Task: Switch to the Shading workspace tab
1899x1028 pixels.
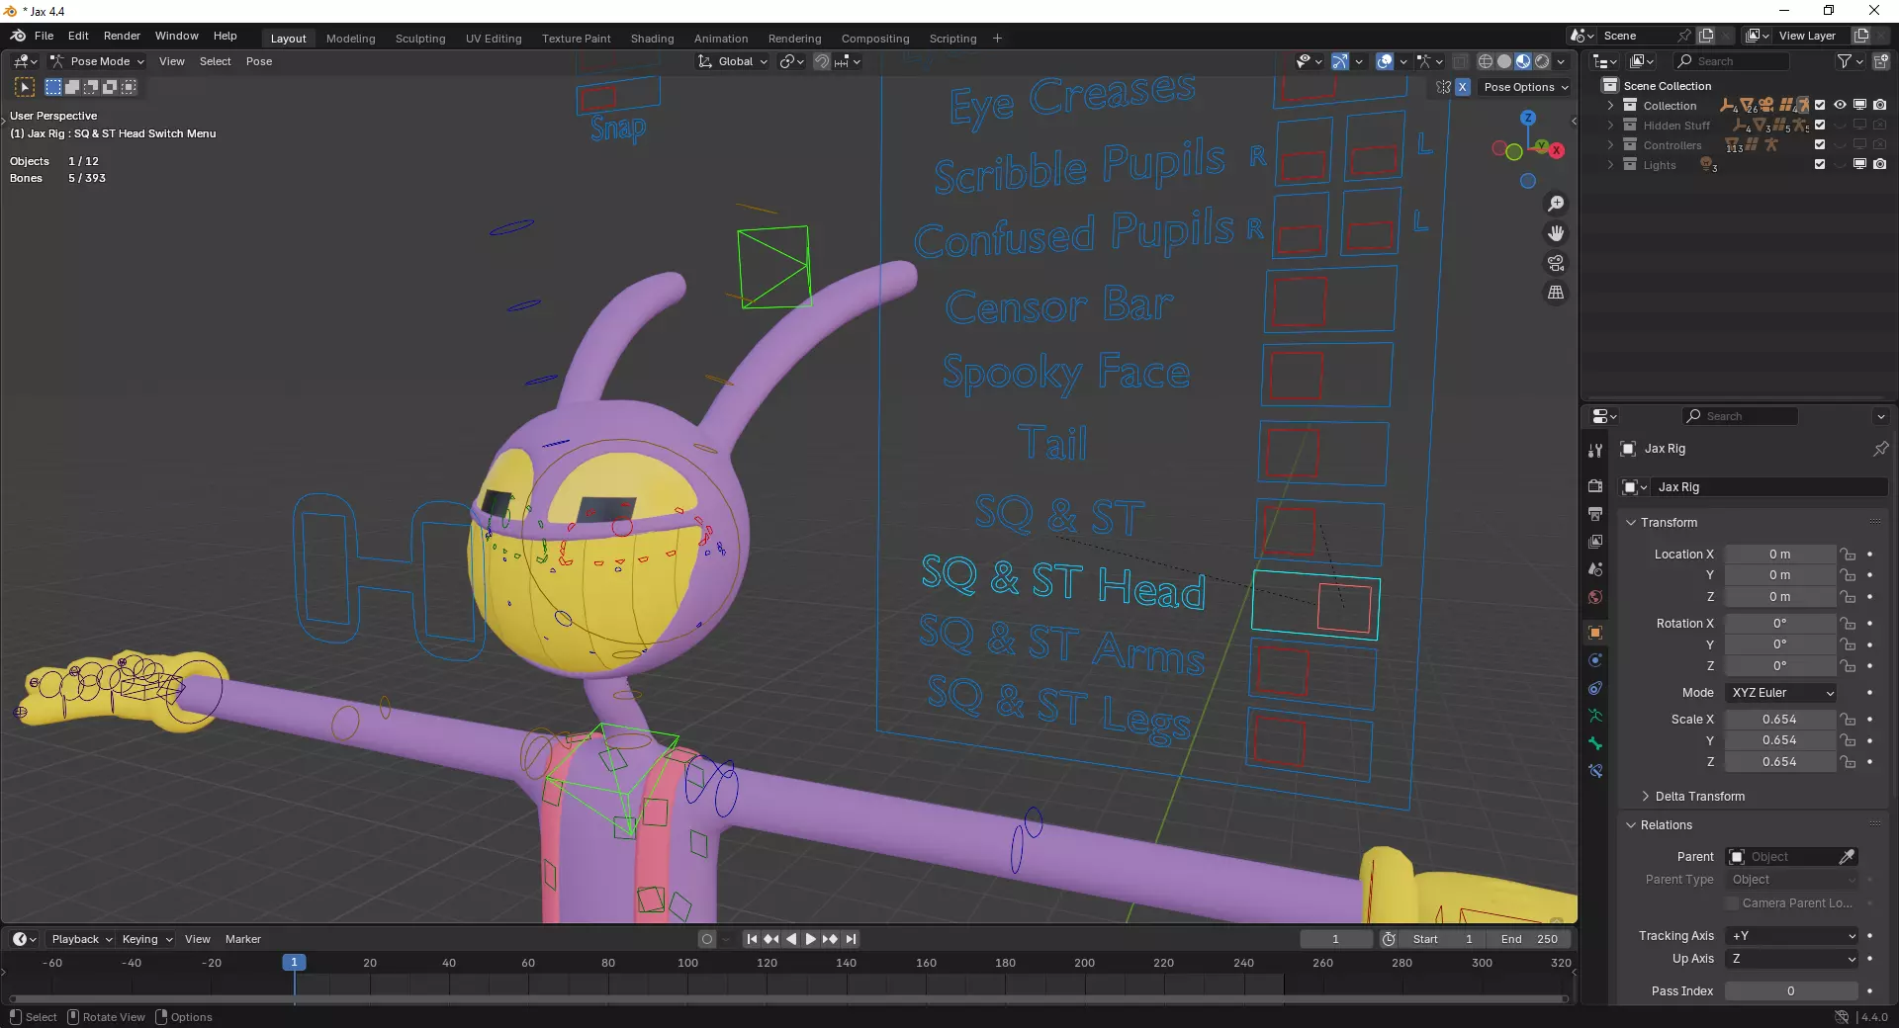Action: (652, 39)
